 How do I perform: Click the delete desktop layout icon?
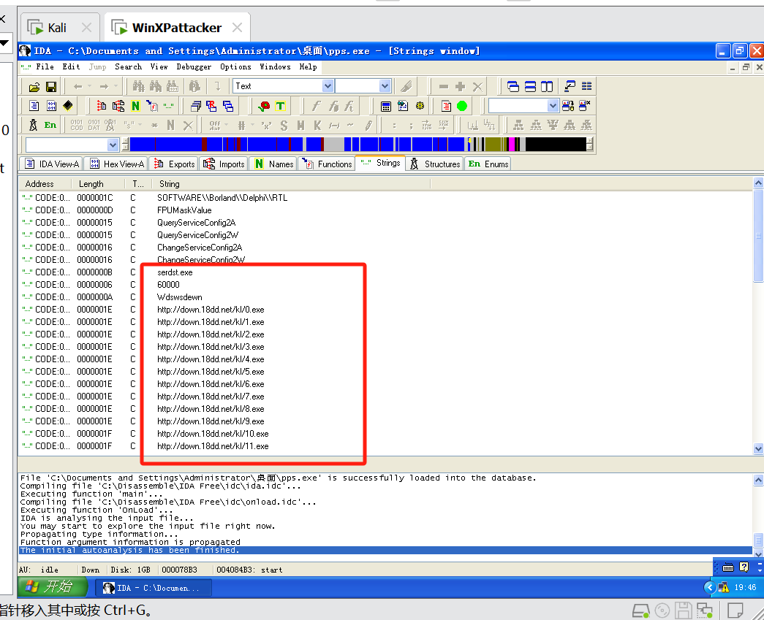click(x=585, y=106)
